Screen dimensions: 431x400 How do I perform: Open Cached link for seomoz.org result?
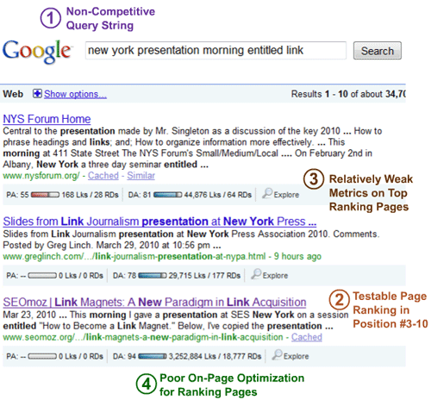click(x=307, y=337)
